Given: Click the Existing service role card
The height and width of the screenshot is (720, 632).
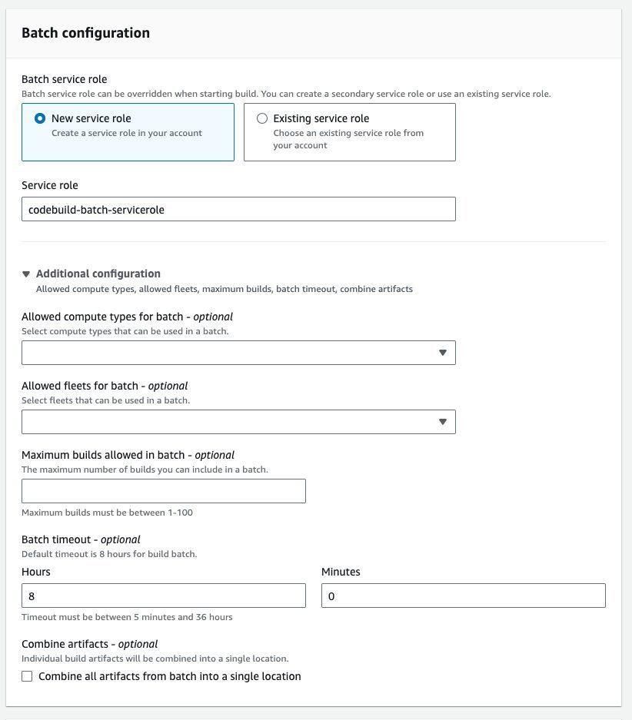Looking at the screenshot, I should [x=350, y=131].
